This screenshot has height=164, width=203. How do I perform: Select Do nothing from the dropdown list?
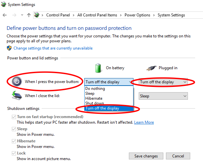coord(109,89)
